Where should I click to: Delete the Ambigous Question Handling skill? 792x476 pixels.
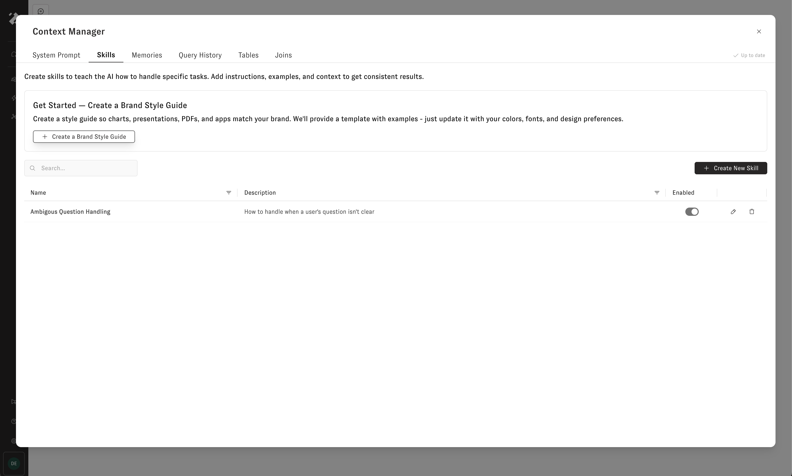coord(752,212)
